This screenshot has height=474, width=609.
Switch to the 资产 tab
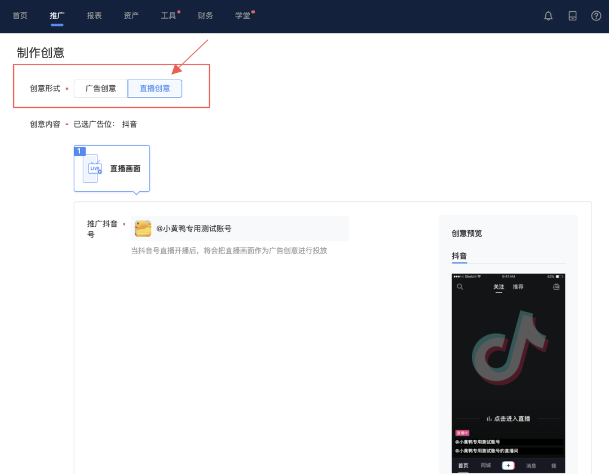[131, 15]
